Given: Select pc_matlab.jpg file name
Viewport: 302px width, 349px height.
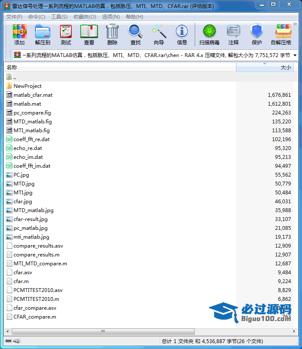Looking at the screenshot, I should point(30,228).
